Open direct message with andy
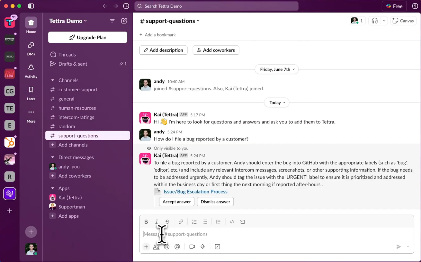This screenshot has width=421, height=262. (88, 167)
